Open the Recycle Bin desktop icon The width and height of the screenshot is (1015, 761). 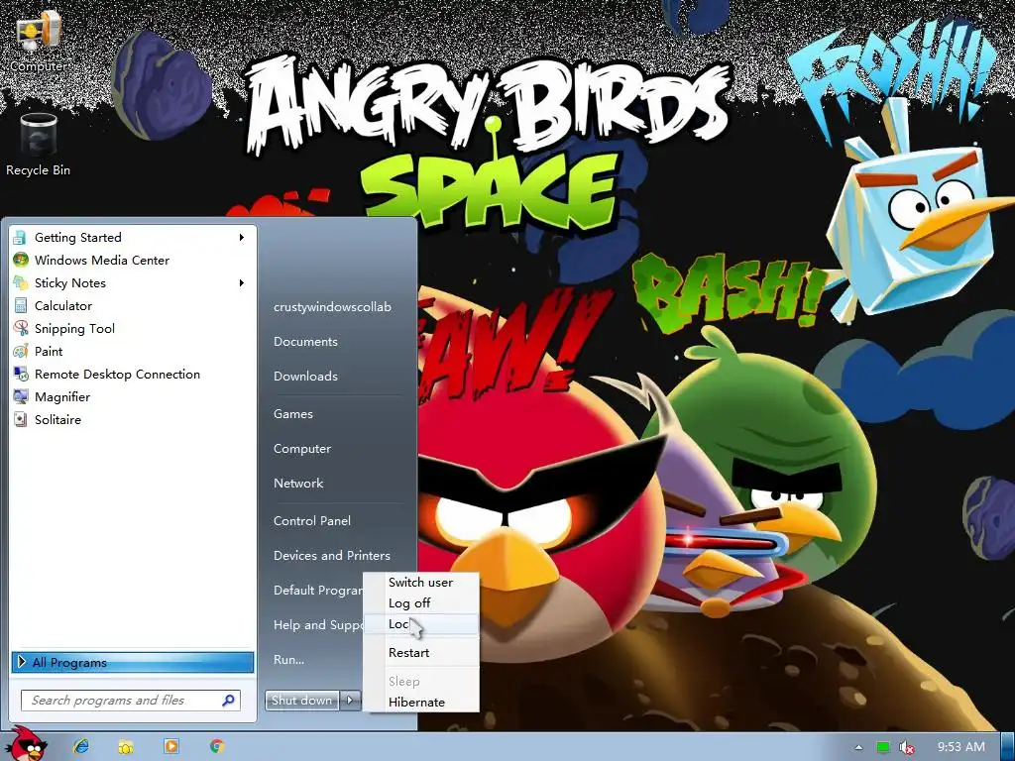(39, 145)
